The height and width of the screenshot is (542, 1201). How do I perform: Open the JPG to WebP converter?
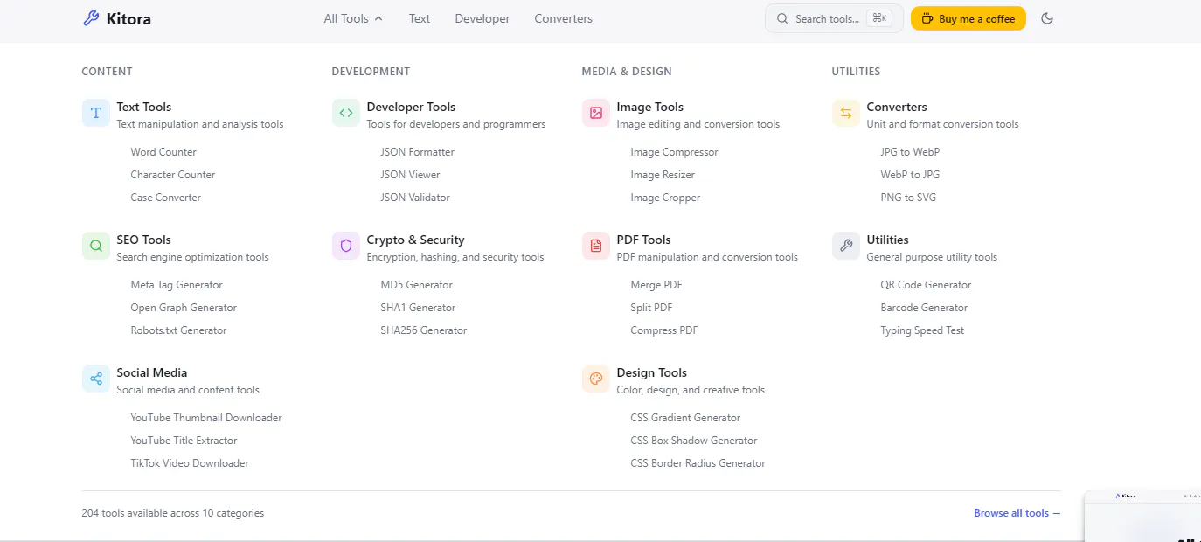click(x=910, y=152)
